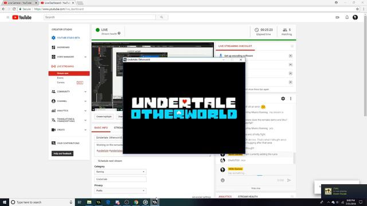Toggle Schedule next stream checkbox
This screenshot has height=206, width=367.
[x=96, y=161]
